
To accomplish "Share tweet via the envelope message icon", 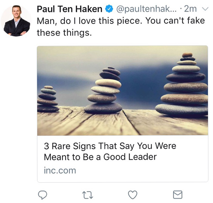I will click(x=178, y=195).
